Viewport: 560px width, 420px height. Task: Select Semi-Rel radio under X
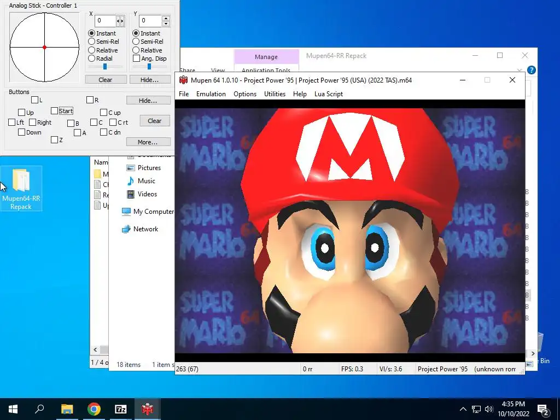[91, 42]
